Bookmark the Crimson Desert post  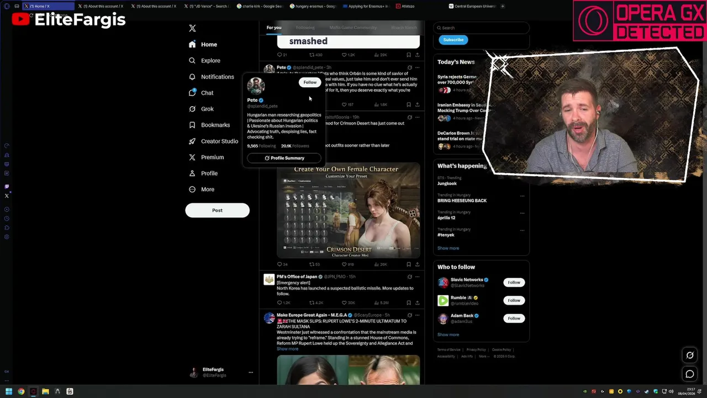(x=409, y=264)
